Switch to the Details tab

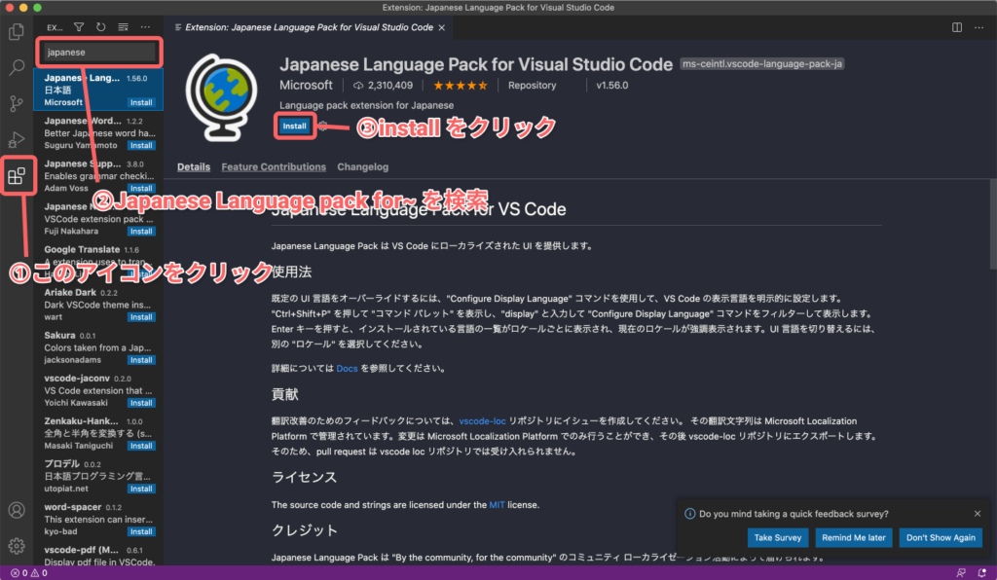click(194, 166)
